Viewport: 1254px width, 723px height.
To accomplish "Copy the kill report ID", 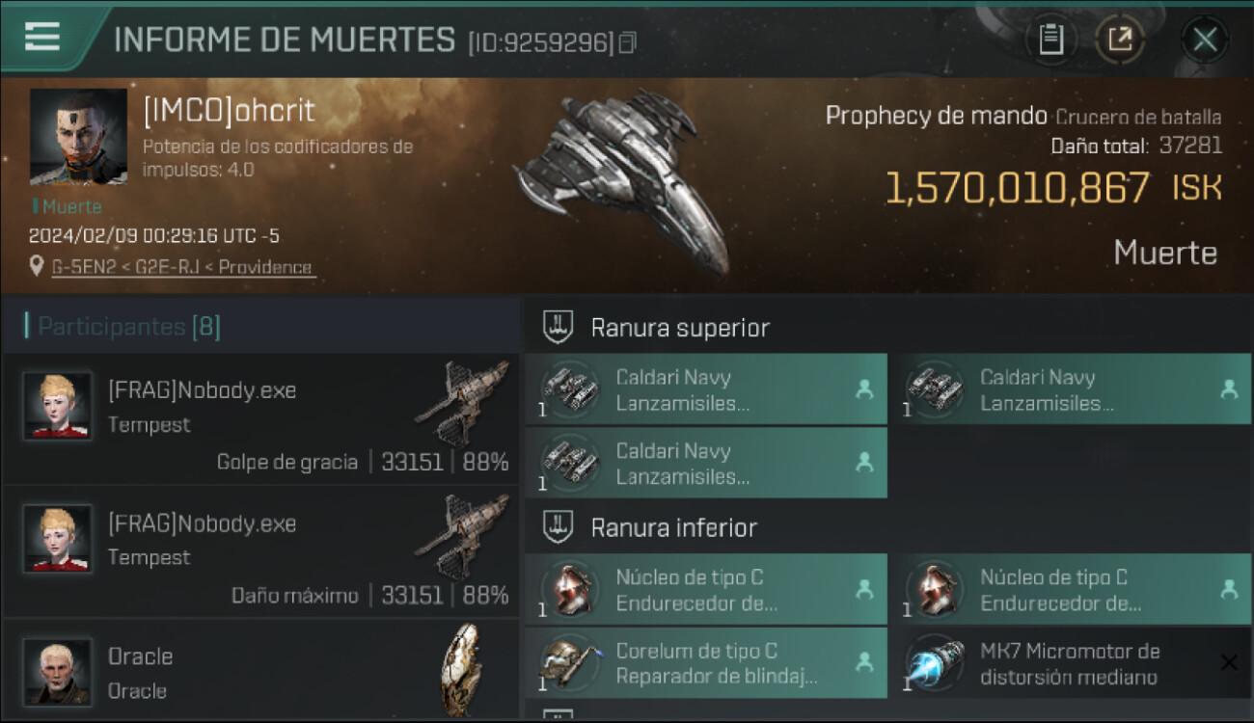I will point(628,42).
